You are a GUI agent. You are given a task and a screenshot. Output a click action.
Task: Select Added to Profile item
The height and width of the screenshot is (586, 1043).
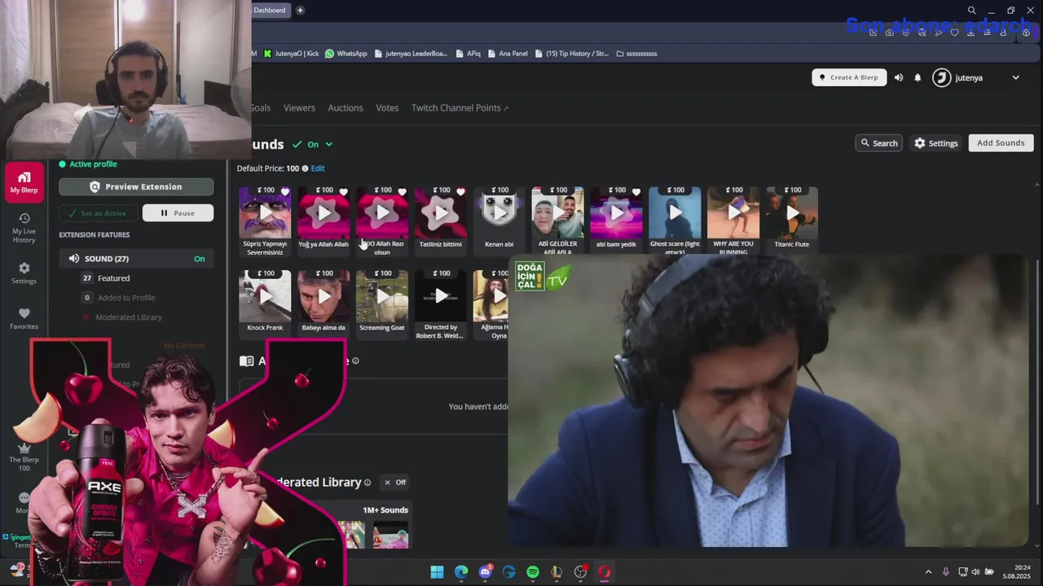click(x=126, y=298)
